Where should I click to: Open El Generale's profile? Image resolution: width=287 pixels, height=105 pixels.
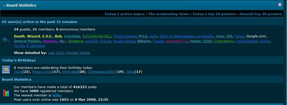coord(36,46)
